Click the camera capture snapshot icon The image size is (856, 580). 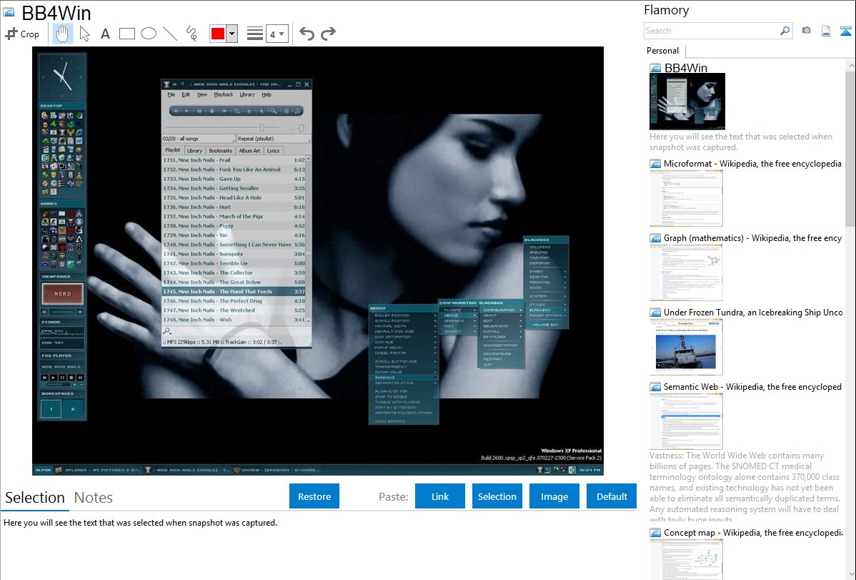click(x=806, y=31)
